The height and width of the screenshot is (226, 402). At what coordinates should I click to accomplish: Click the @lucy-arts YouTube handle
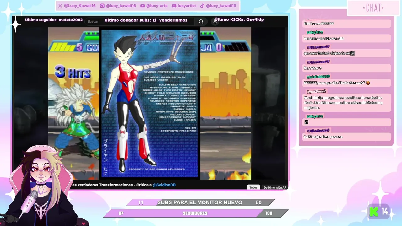157,6
